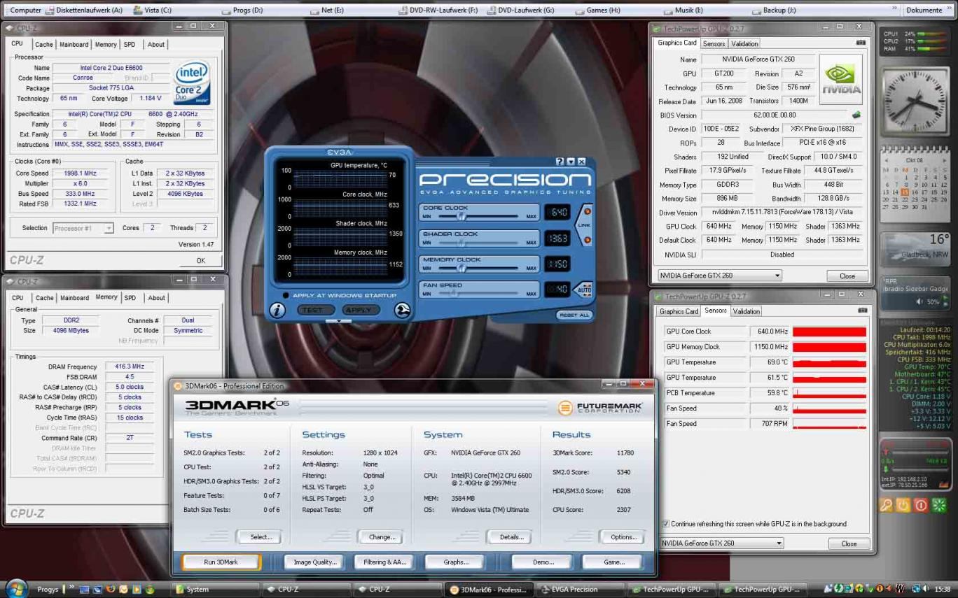958x598 pixels.
Task: Click Demo... button in 3DMark06
Action: point(543,562)
